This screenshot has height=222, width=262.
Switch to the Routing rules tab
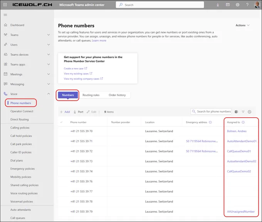tap(91, 95)
